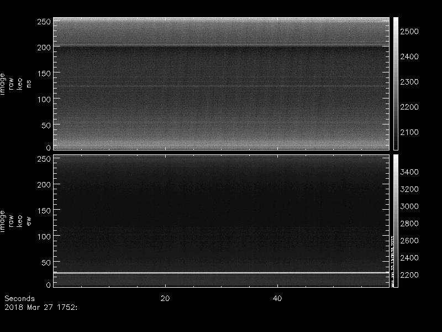
Task: Click the 100 y-axis tick of the bottom panel
Action: coord(44,236)
